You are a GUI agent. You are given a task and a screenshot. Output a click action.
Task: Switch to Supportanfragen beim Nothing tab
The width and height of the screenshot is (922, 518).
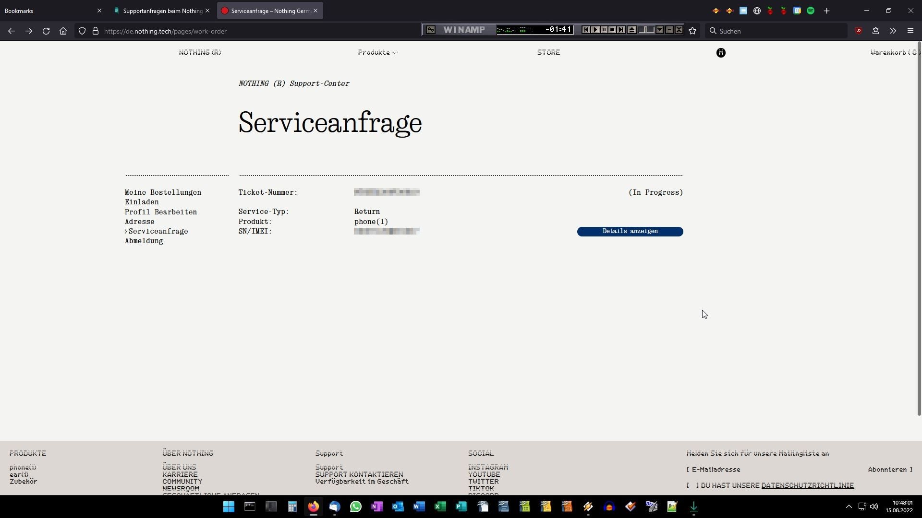[162, 11]
